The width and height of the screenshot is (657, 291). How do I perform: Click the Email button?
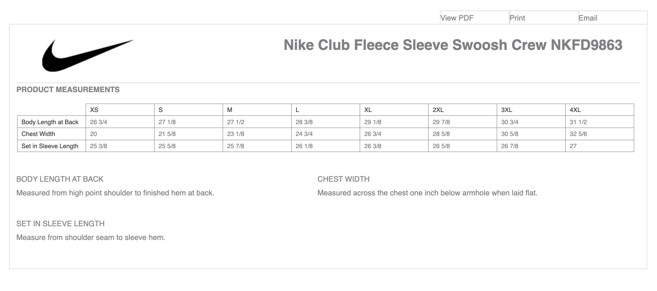(x=588, y=18)
